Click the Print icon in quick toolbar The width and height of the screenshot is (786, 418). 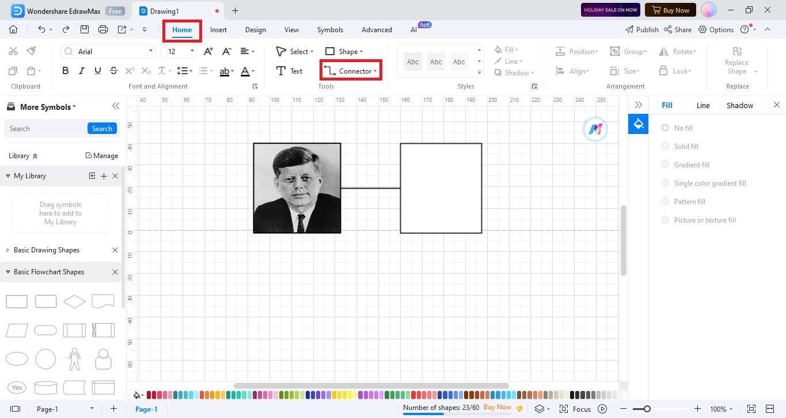[x=103, y=29]
